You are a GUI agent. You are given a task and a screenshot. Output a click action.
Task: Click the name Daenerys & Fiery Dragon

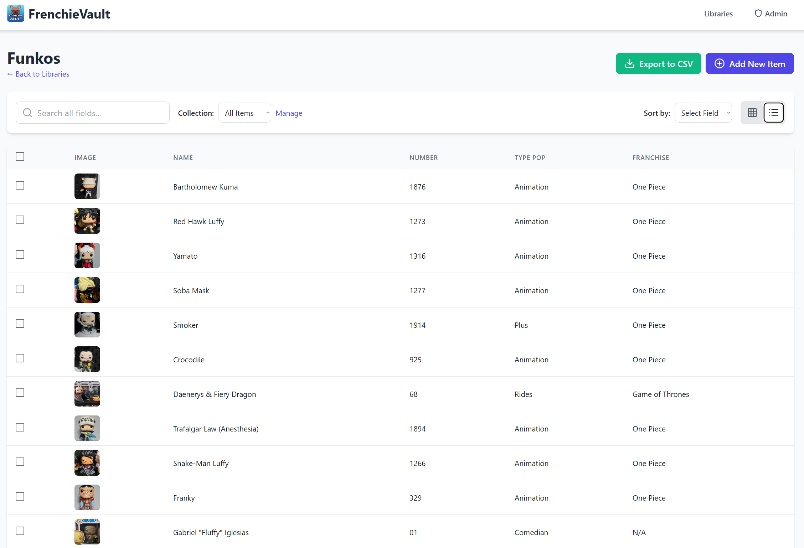point(215,394)
